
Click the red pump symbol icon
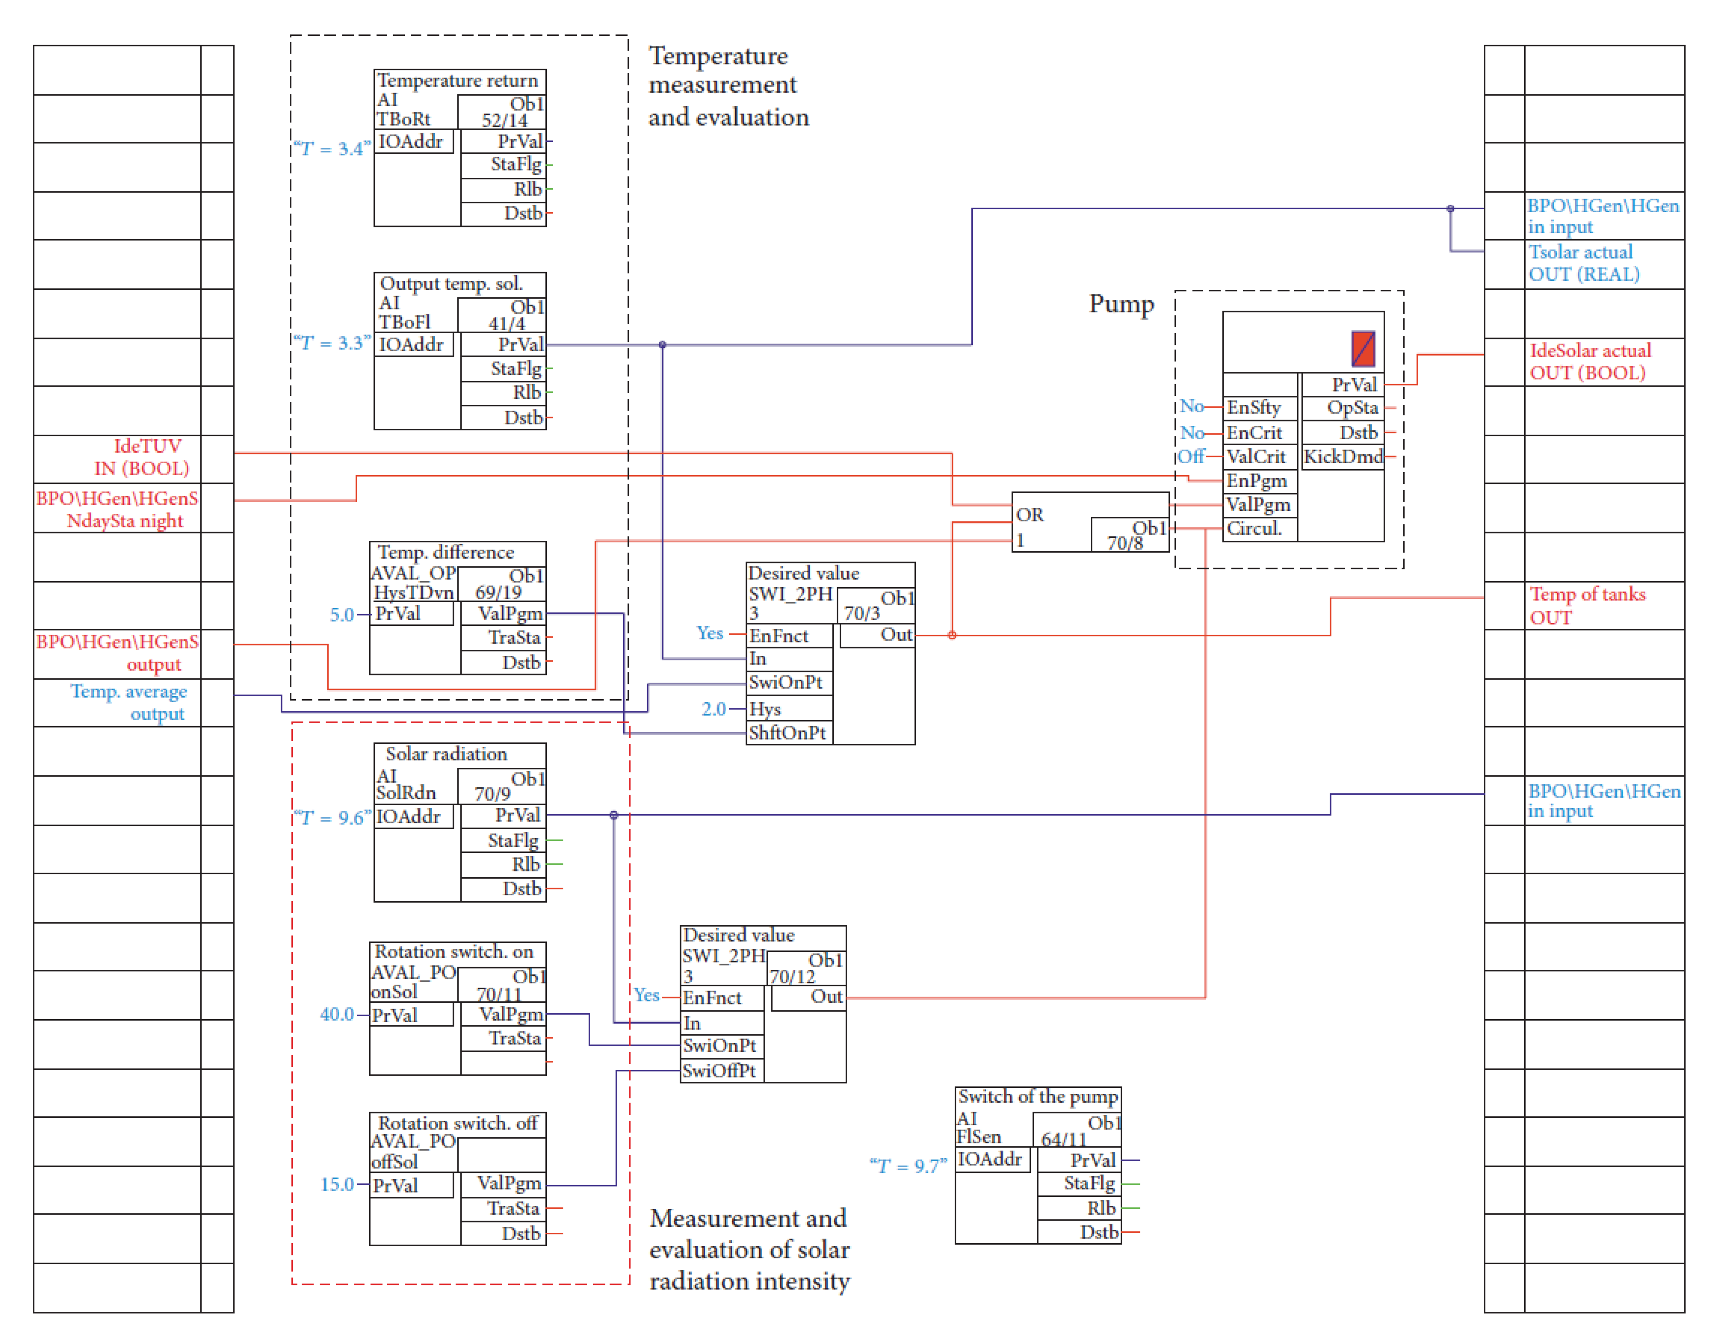click(x=1363, y=349)
